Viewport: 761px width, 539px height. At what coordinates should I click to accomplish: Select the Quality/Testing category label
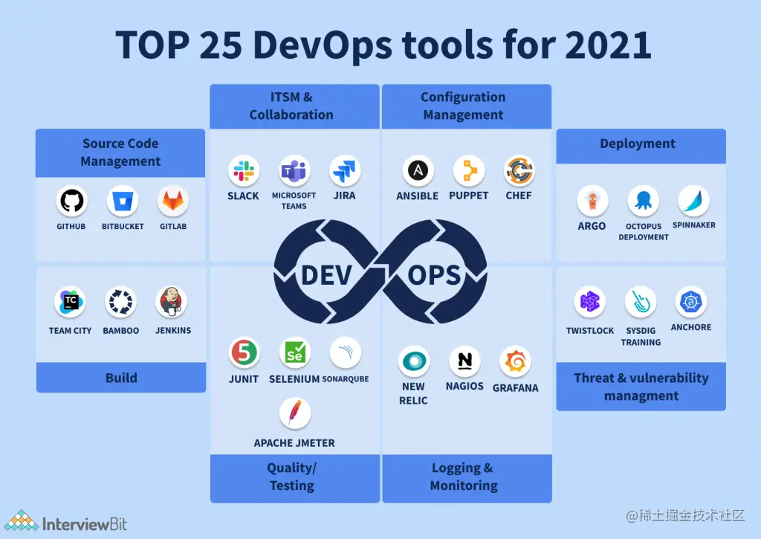coord(295,478)
